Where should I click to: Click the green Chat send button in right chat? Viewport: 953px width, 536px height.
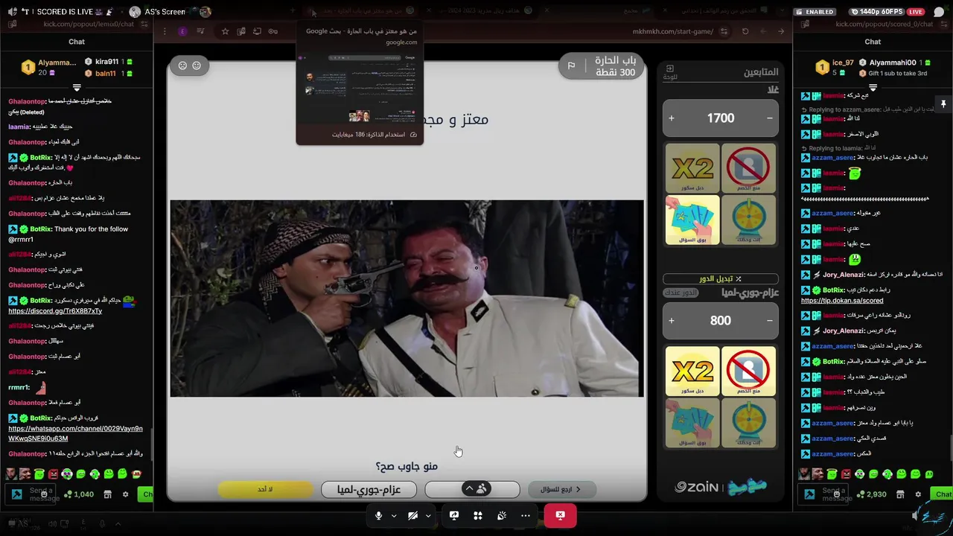pyautogui.click(x=943, y=494)
